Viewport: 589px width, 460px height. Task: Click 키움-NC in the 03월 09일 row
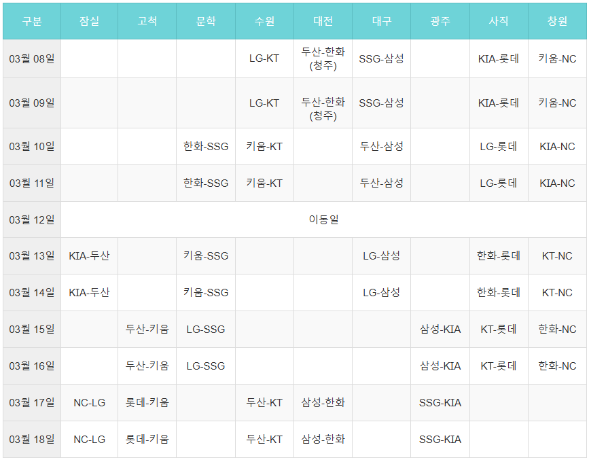[x=557, y=103]
